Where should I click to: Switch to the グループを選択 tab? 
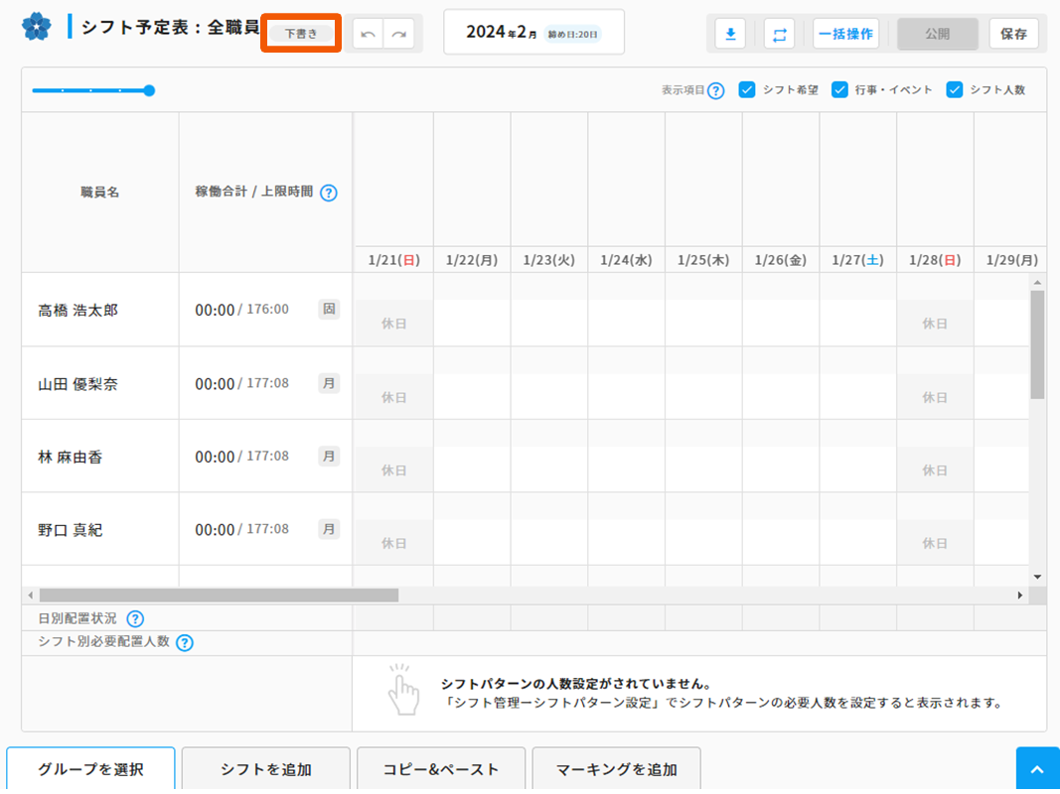[91, 769]
